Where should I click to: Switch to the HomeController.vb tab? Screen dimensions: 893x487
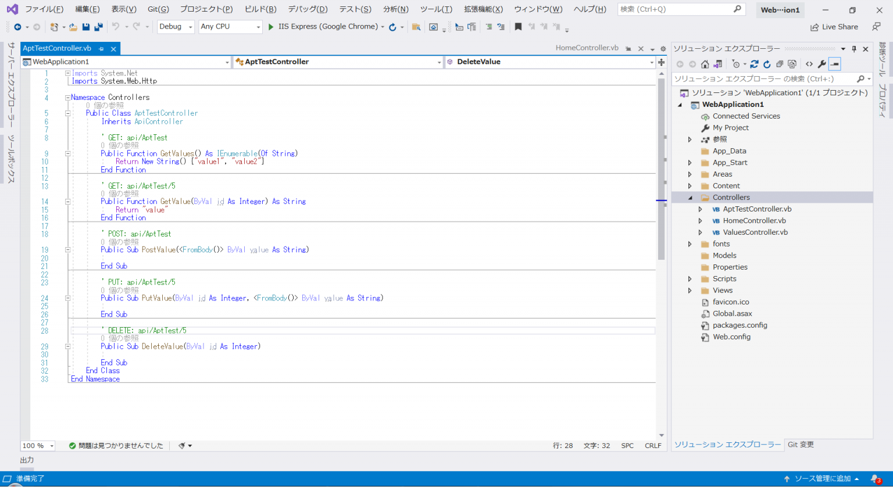pos(587,48)
